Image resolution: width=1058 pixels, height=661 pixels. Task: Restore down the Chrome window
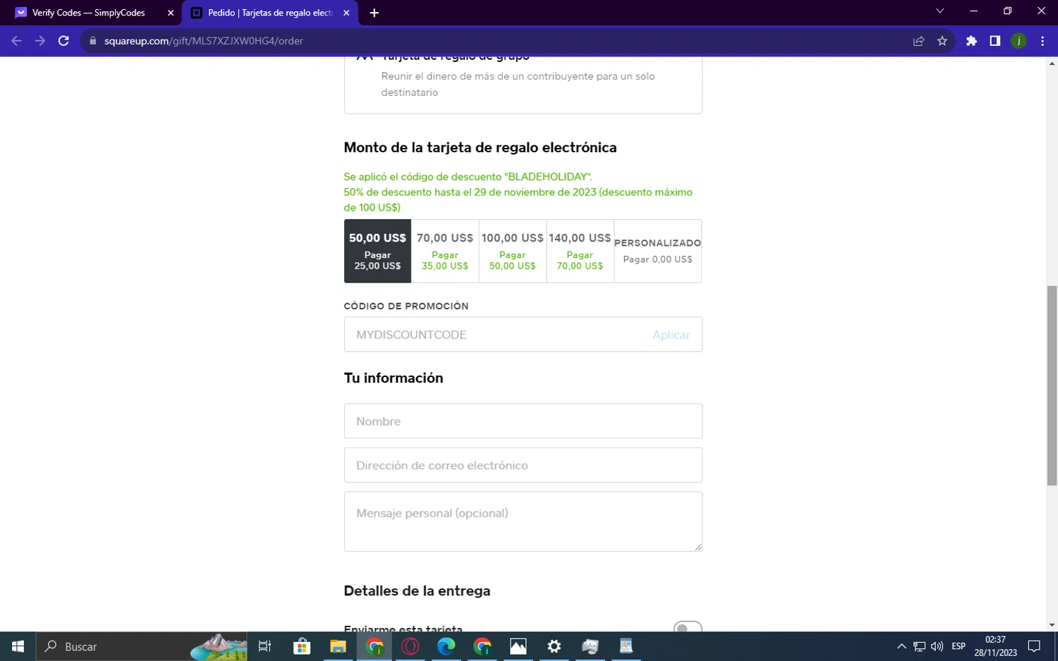(x=1007, y=11)
